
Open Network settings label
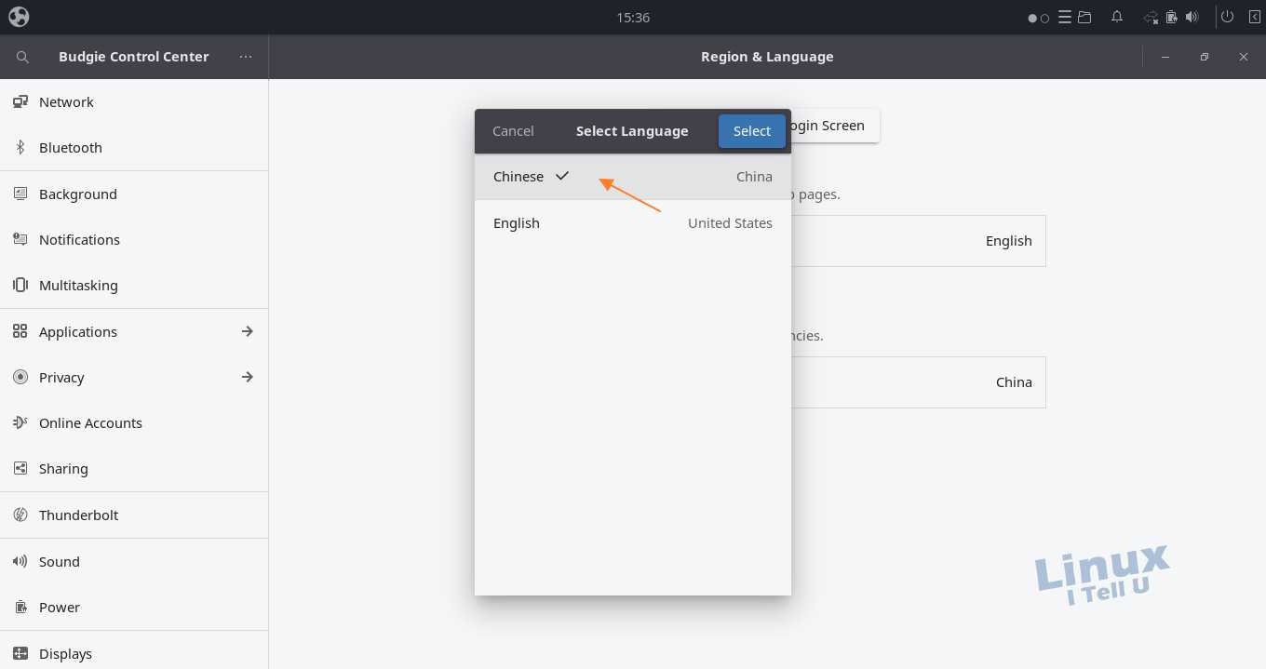[x=66, y=102]
